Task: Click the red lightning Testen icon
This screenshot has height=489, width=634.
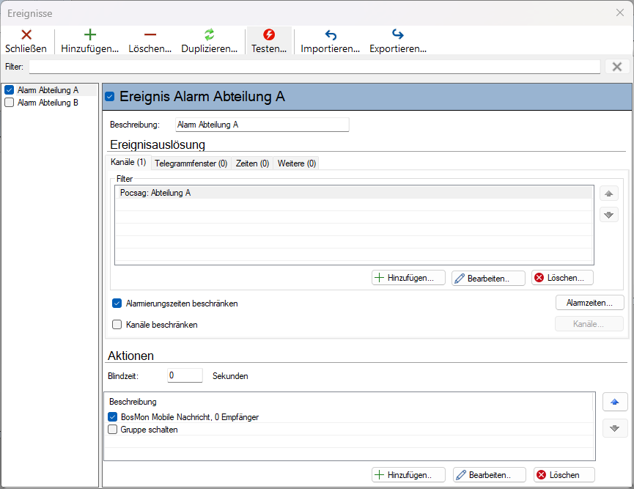Action: click(x=269, y=34)
